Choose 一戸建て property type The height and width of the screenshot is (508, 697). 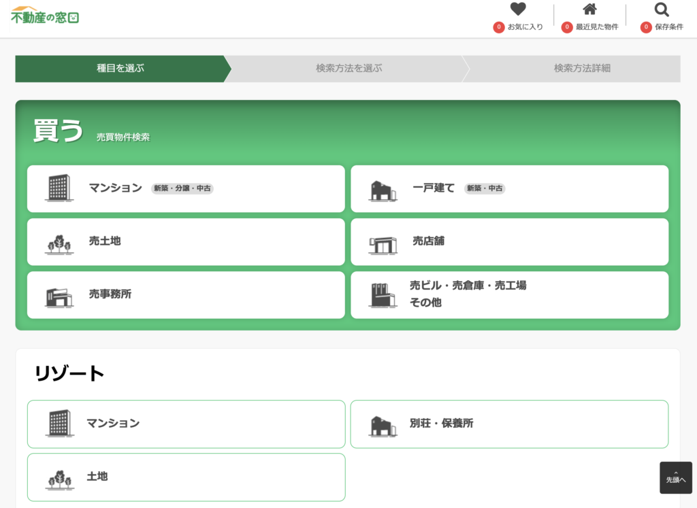click(509, 189)
